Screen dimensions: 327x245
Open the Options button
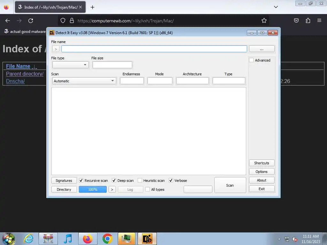pos(262,172)
